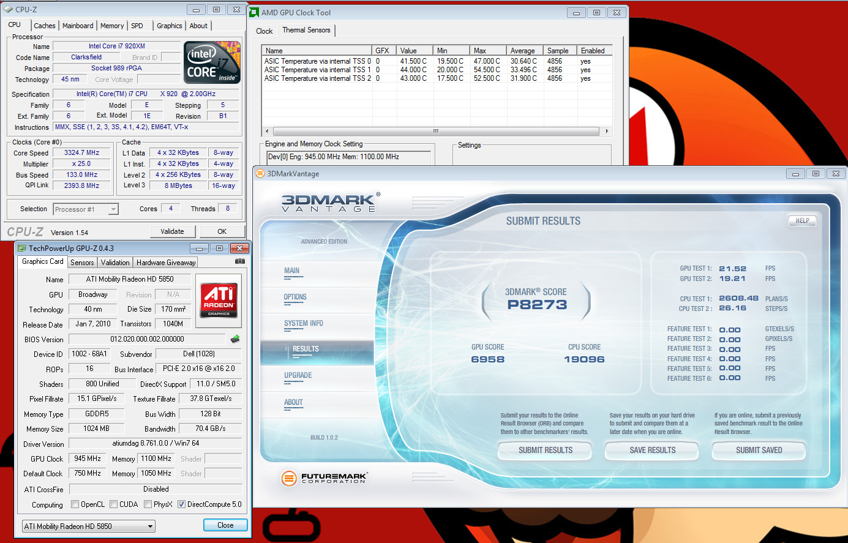Click the 3DMark Vantage logo
The width and height of the screenshot is (848, 543).
click(x=330, y=202)
